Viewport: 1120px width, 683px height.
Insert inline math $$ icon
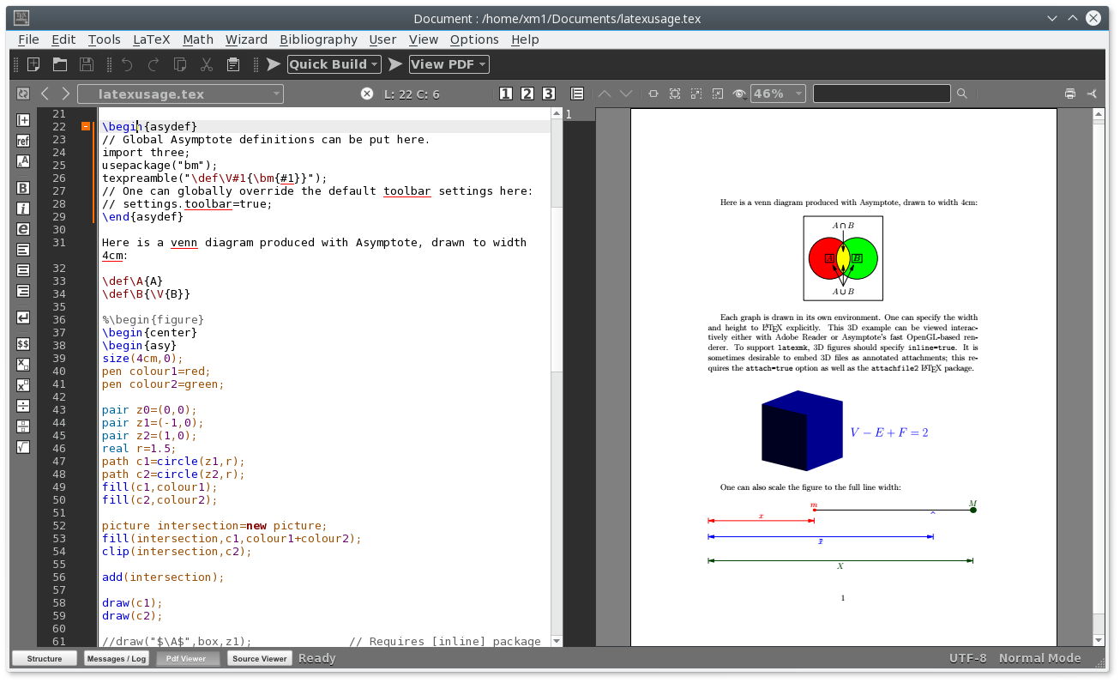pyautogui.click(x=23, y=344)
